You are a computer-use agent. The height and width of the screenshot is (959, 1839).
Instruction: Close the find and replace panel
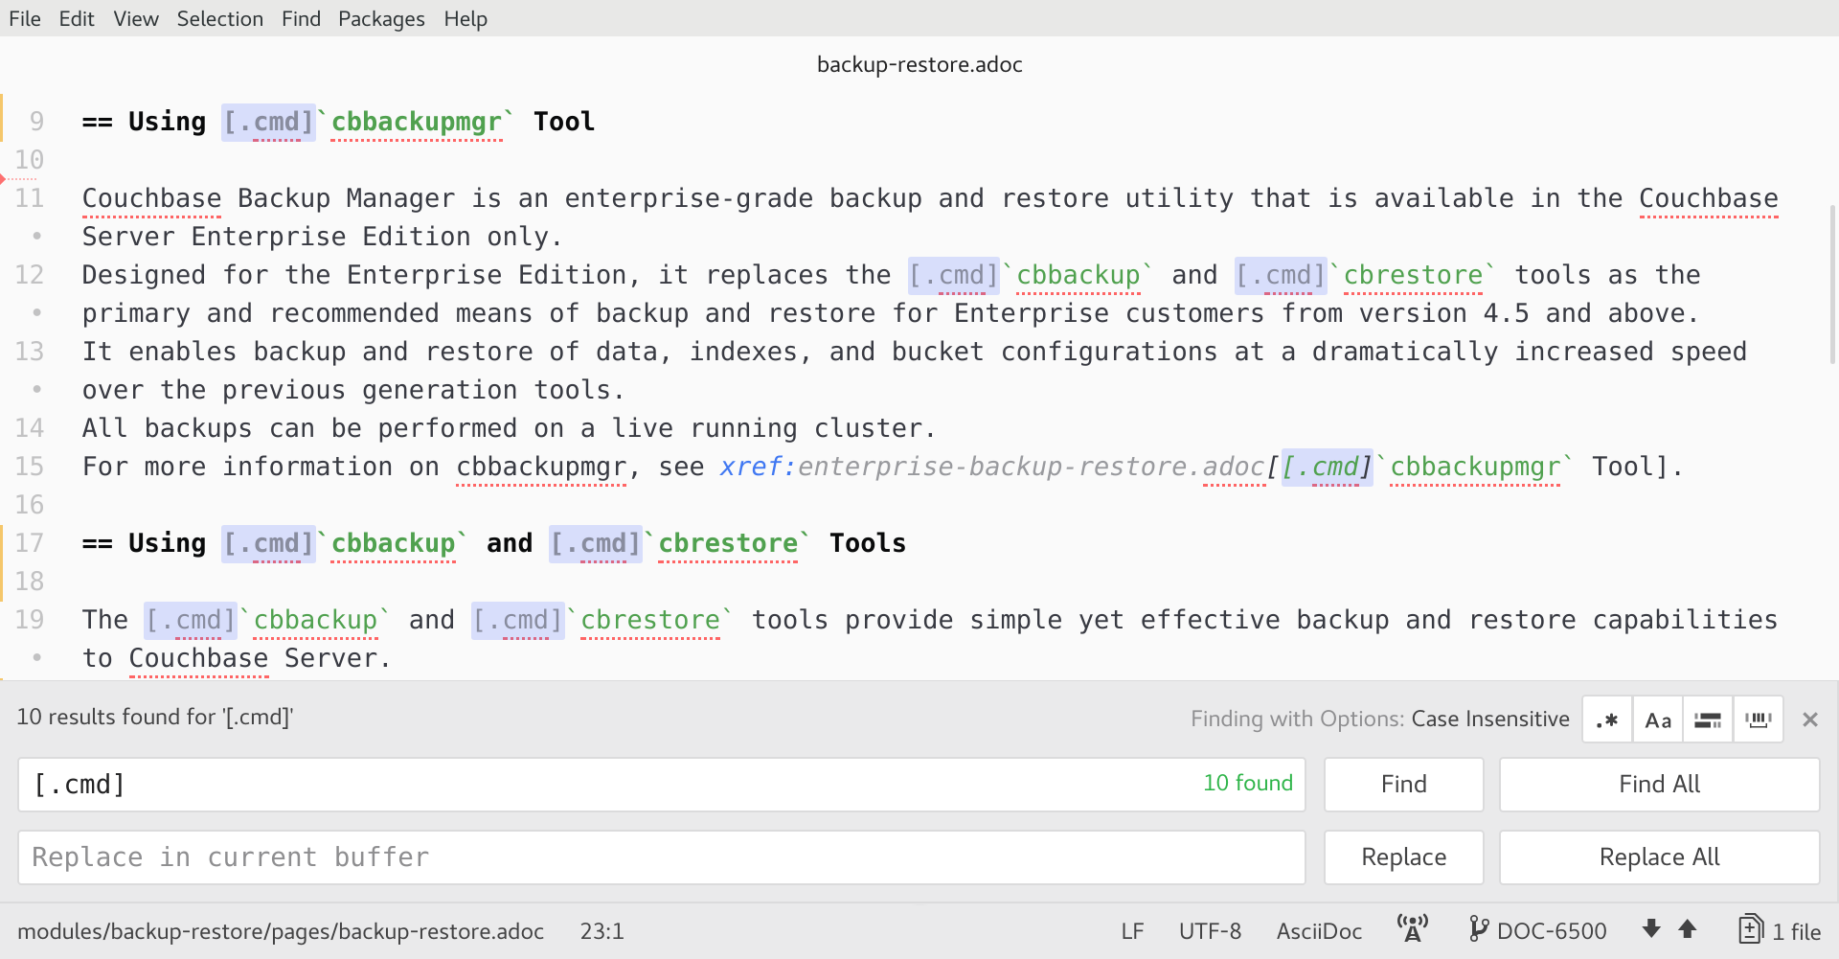click(1809, 719)
